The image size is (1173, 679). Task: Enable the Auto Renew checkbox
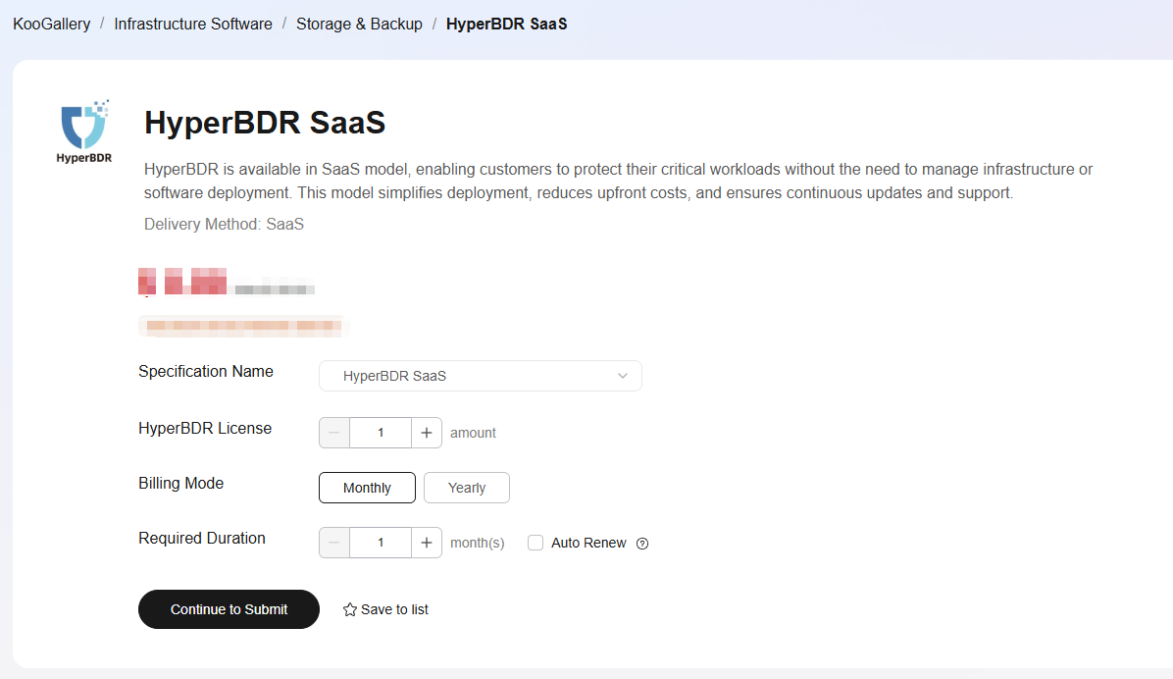pyautogui.click(x=535, y=543)
